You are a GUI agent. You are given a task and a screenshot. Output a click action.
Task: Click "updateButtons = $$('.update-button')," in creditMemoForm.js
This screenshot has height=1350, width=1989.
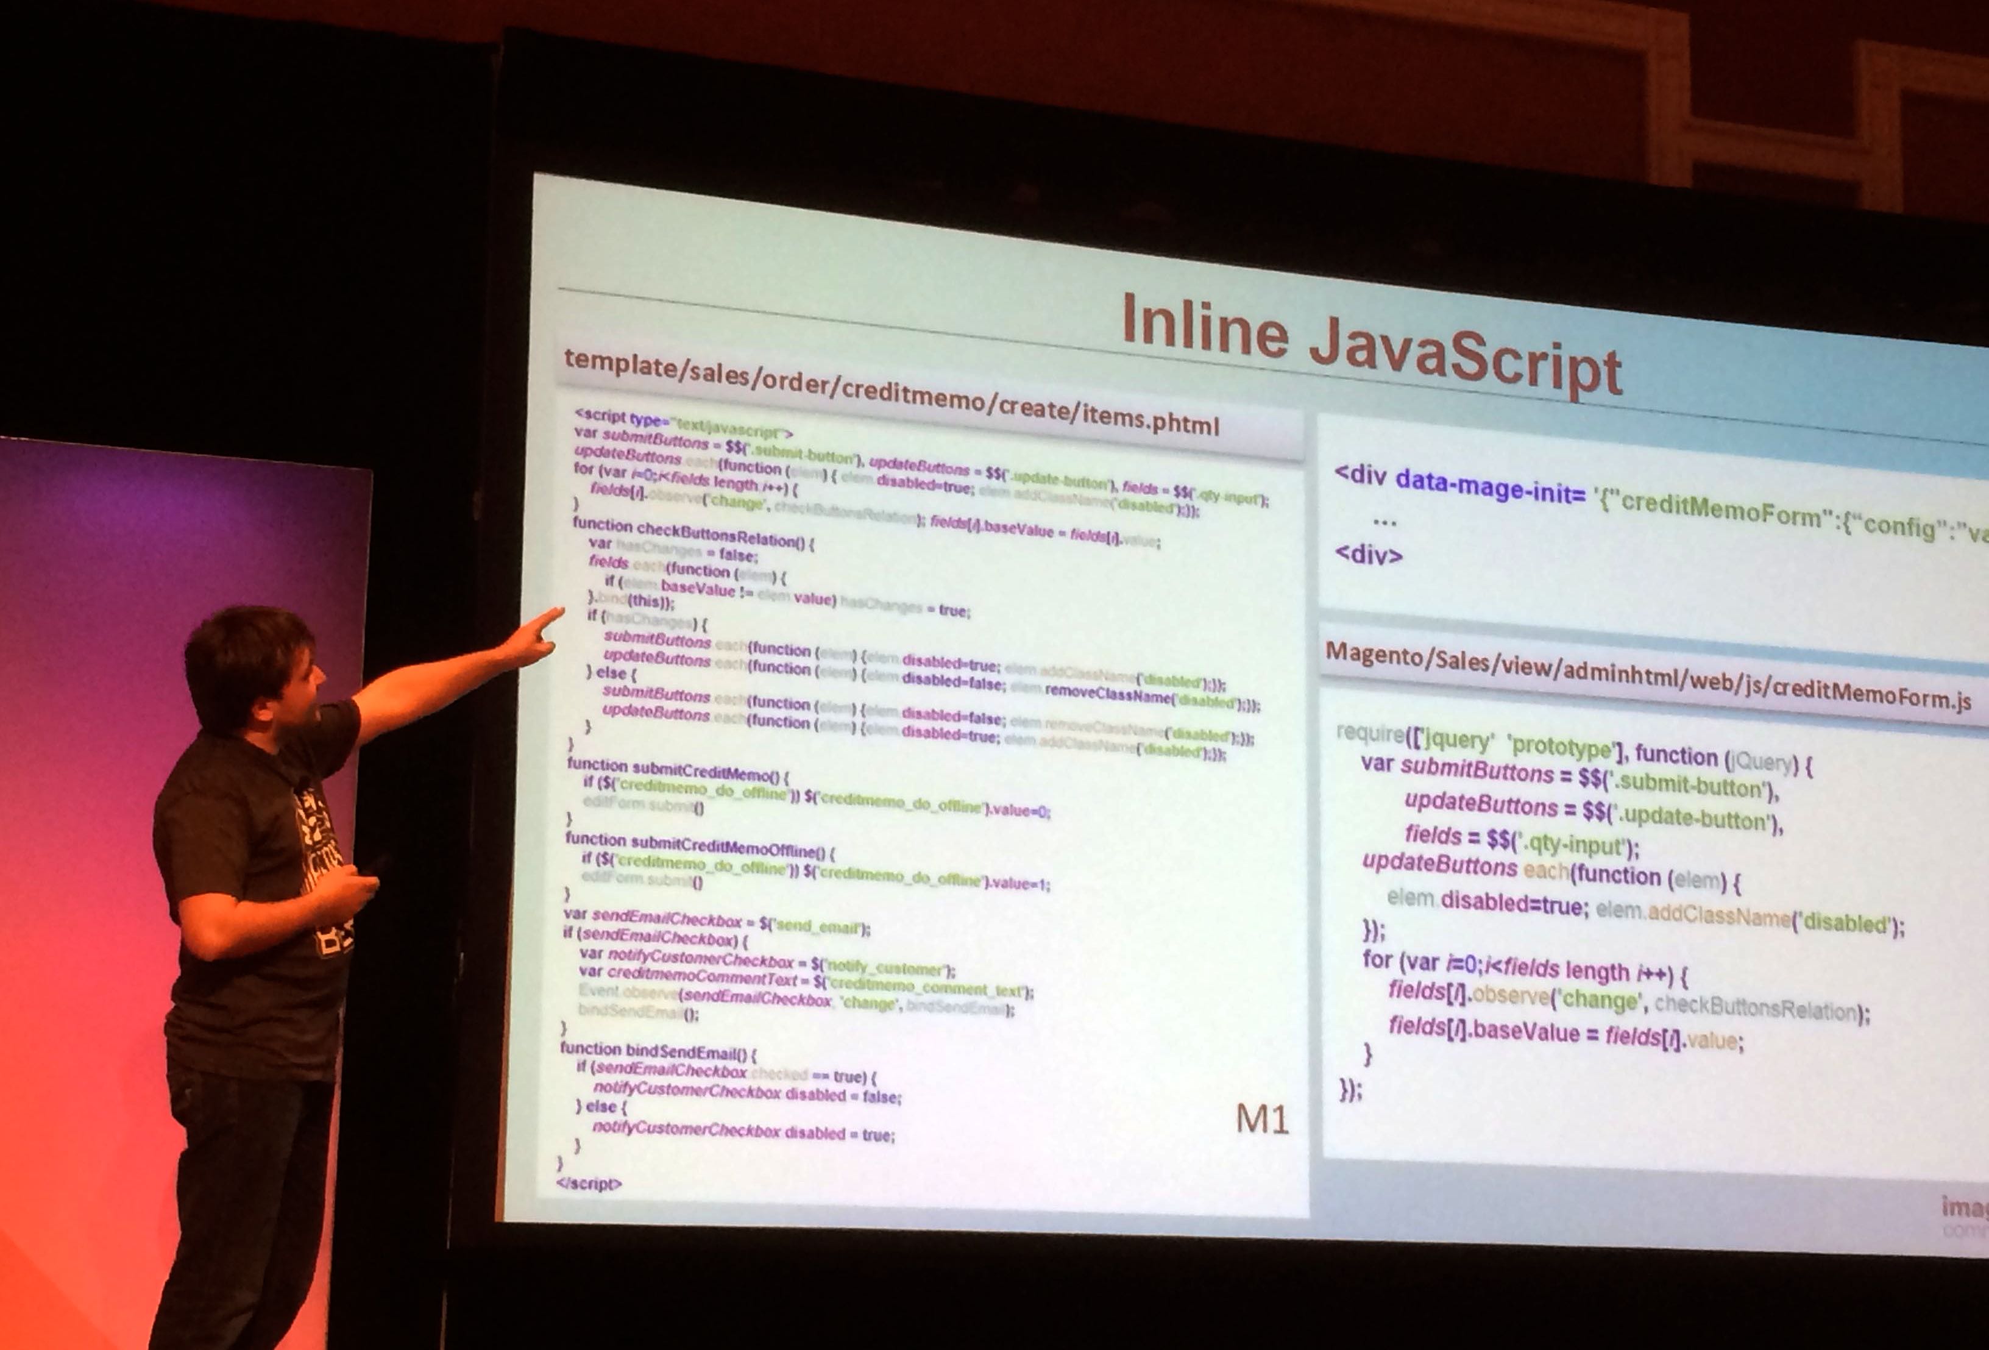pos(1594,812)
